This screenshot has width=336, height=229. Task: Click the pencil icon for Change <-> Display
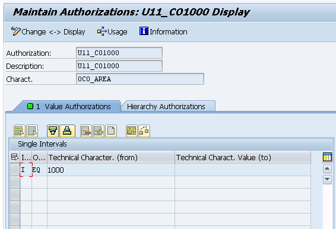click(x=15, y=31)
